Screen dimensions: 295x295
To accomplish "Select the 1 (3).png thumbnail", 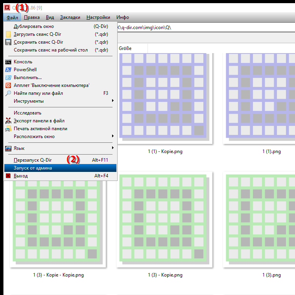I will (260, 220).
